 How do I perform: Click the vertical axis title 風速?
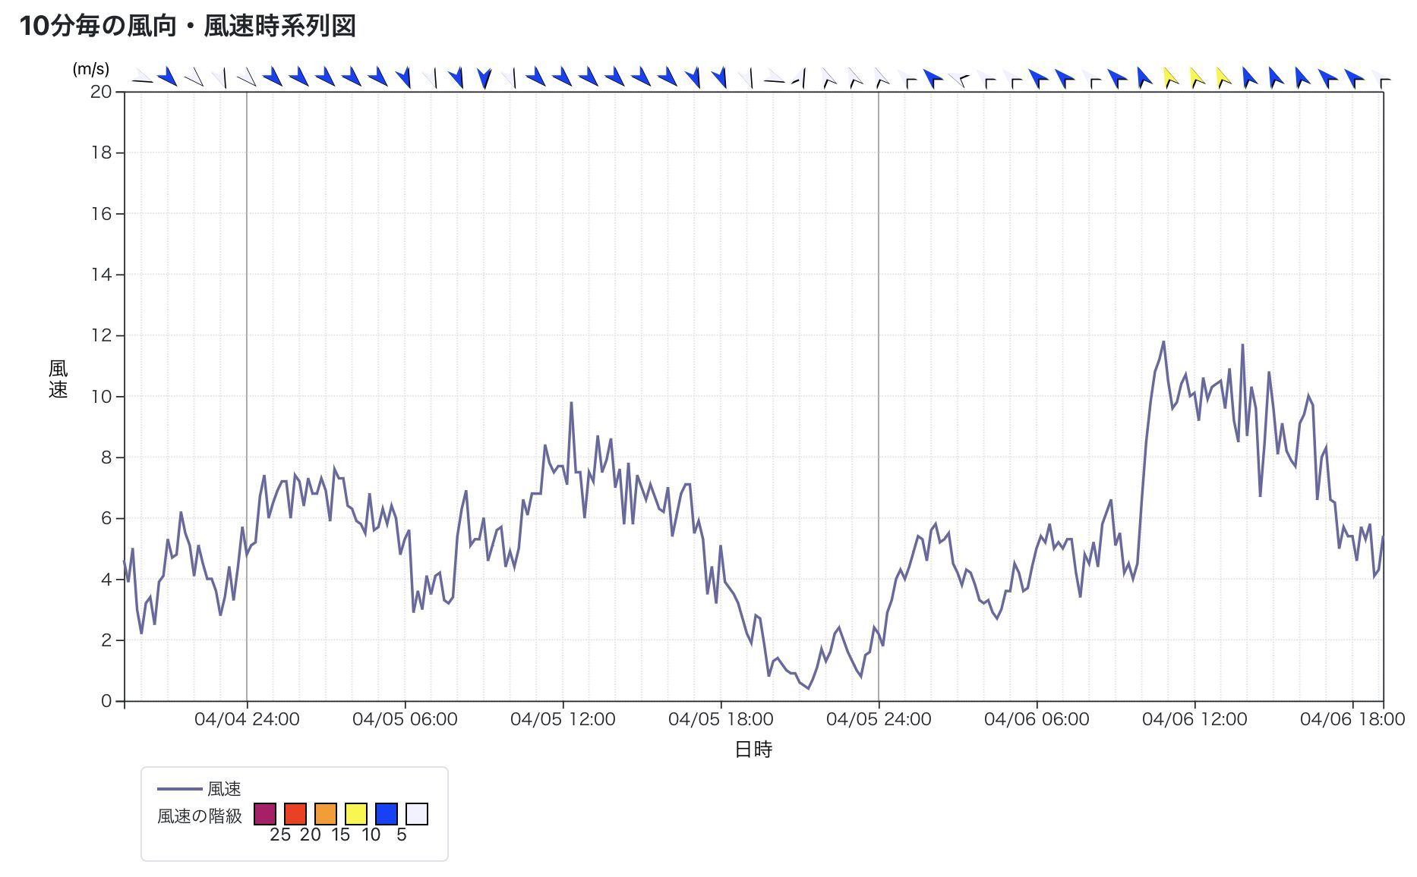click(58, 379)
